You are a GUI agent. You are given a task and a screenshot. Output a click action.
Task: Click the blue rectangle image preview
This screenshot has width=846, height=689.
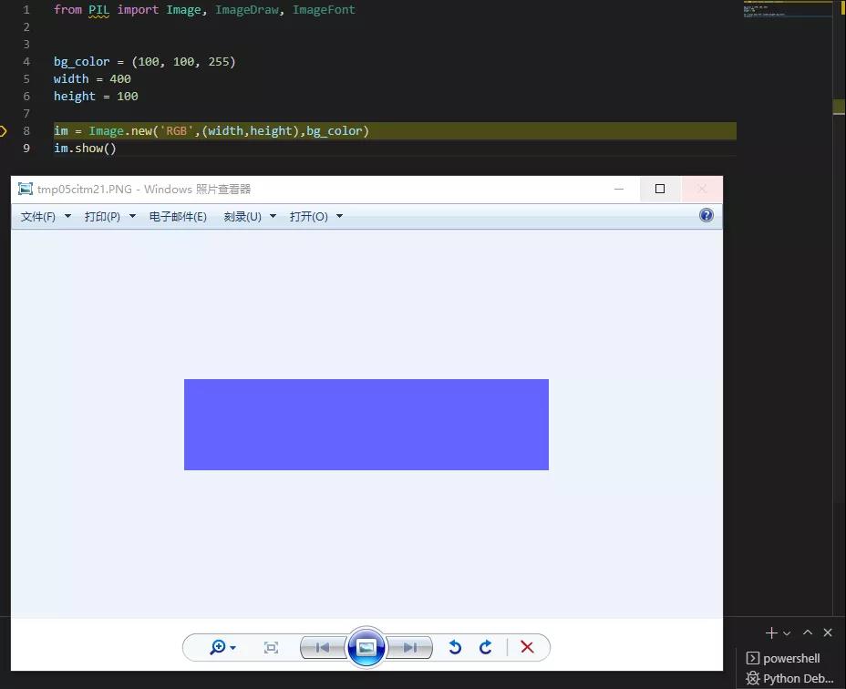click(366, 425)
